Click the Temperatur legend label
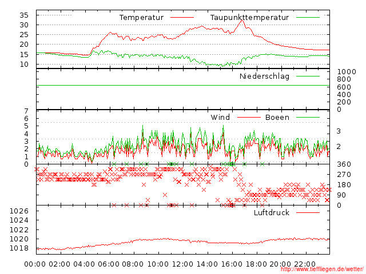 [x=141, y=18]
